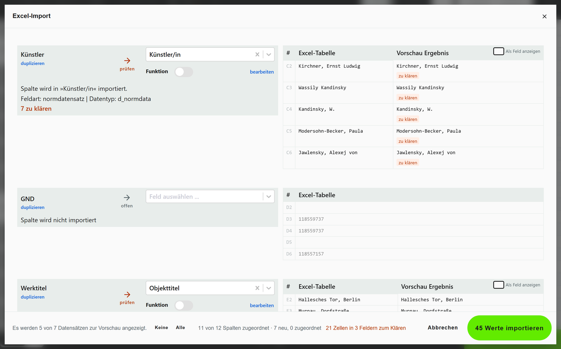The width and height of the screenshot is (561, 349).
Task: Clear the Künstler/in field selection
Action: [257, 55]
